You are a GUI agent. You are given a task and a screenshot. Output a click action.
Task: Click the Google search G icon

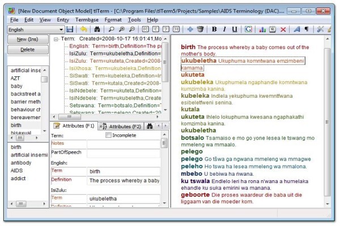point(248,29)
